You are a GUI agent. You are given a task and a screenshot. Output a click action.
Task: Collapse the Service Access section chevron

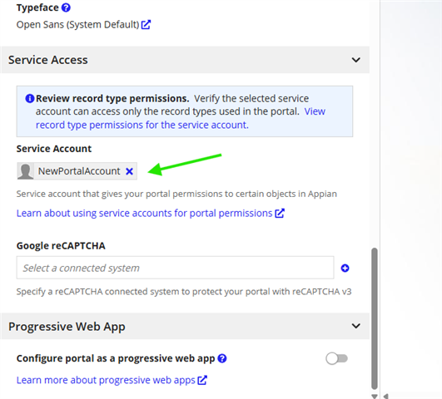(356, 60)
